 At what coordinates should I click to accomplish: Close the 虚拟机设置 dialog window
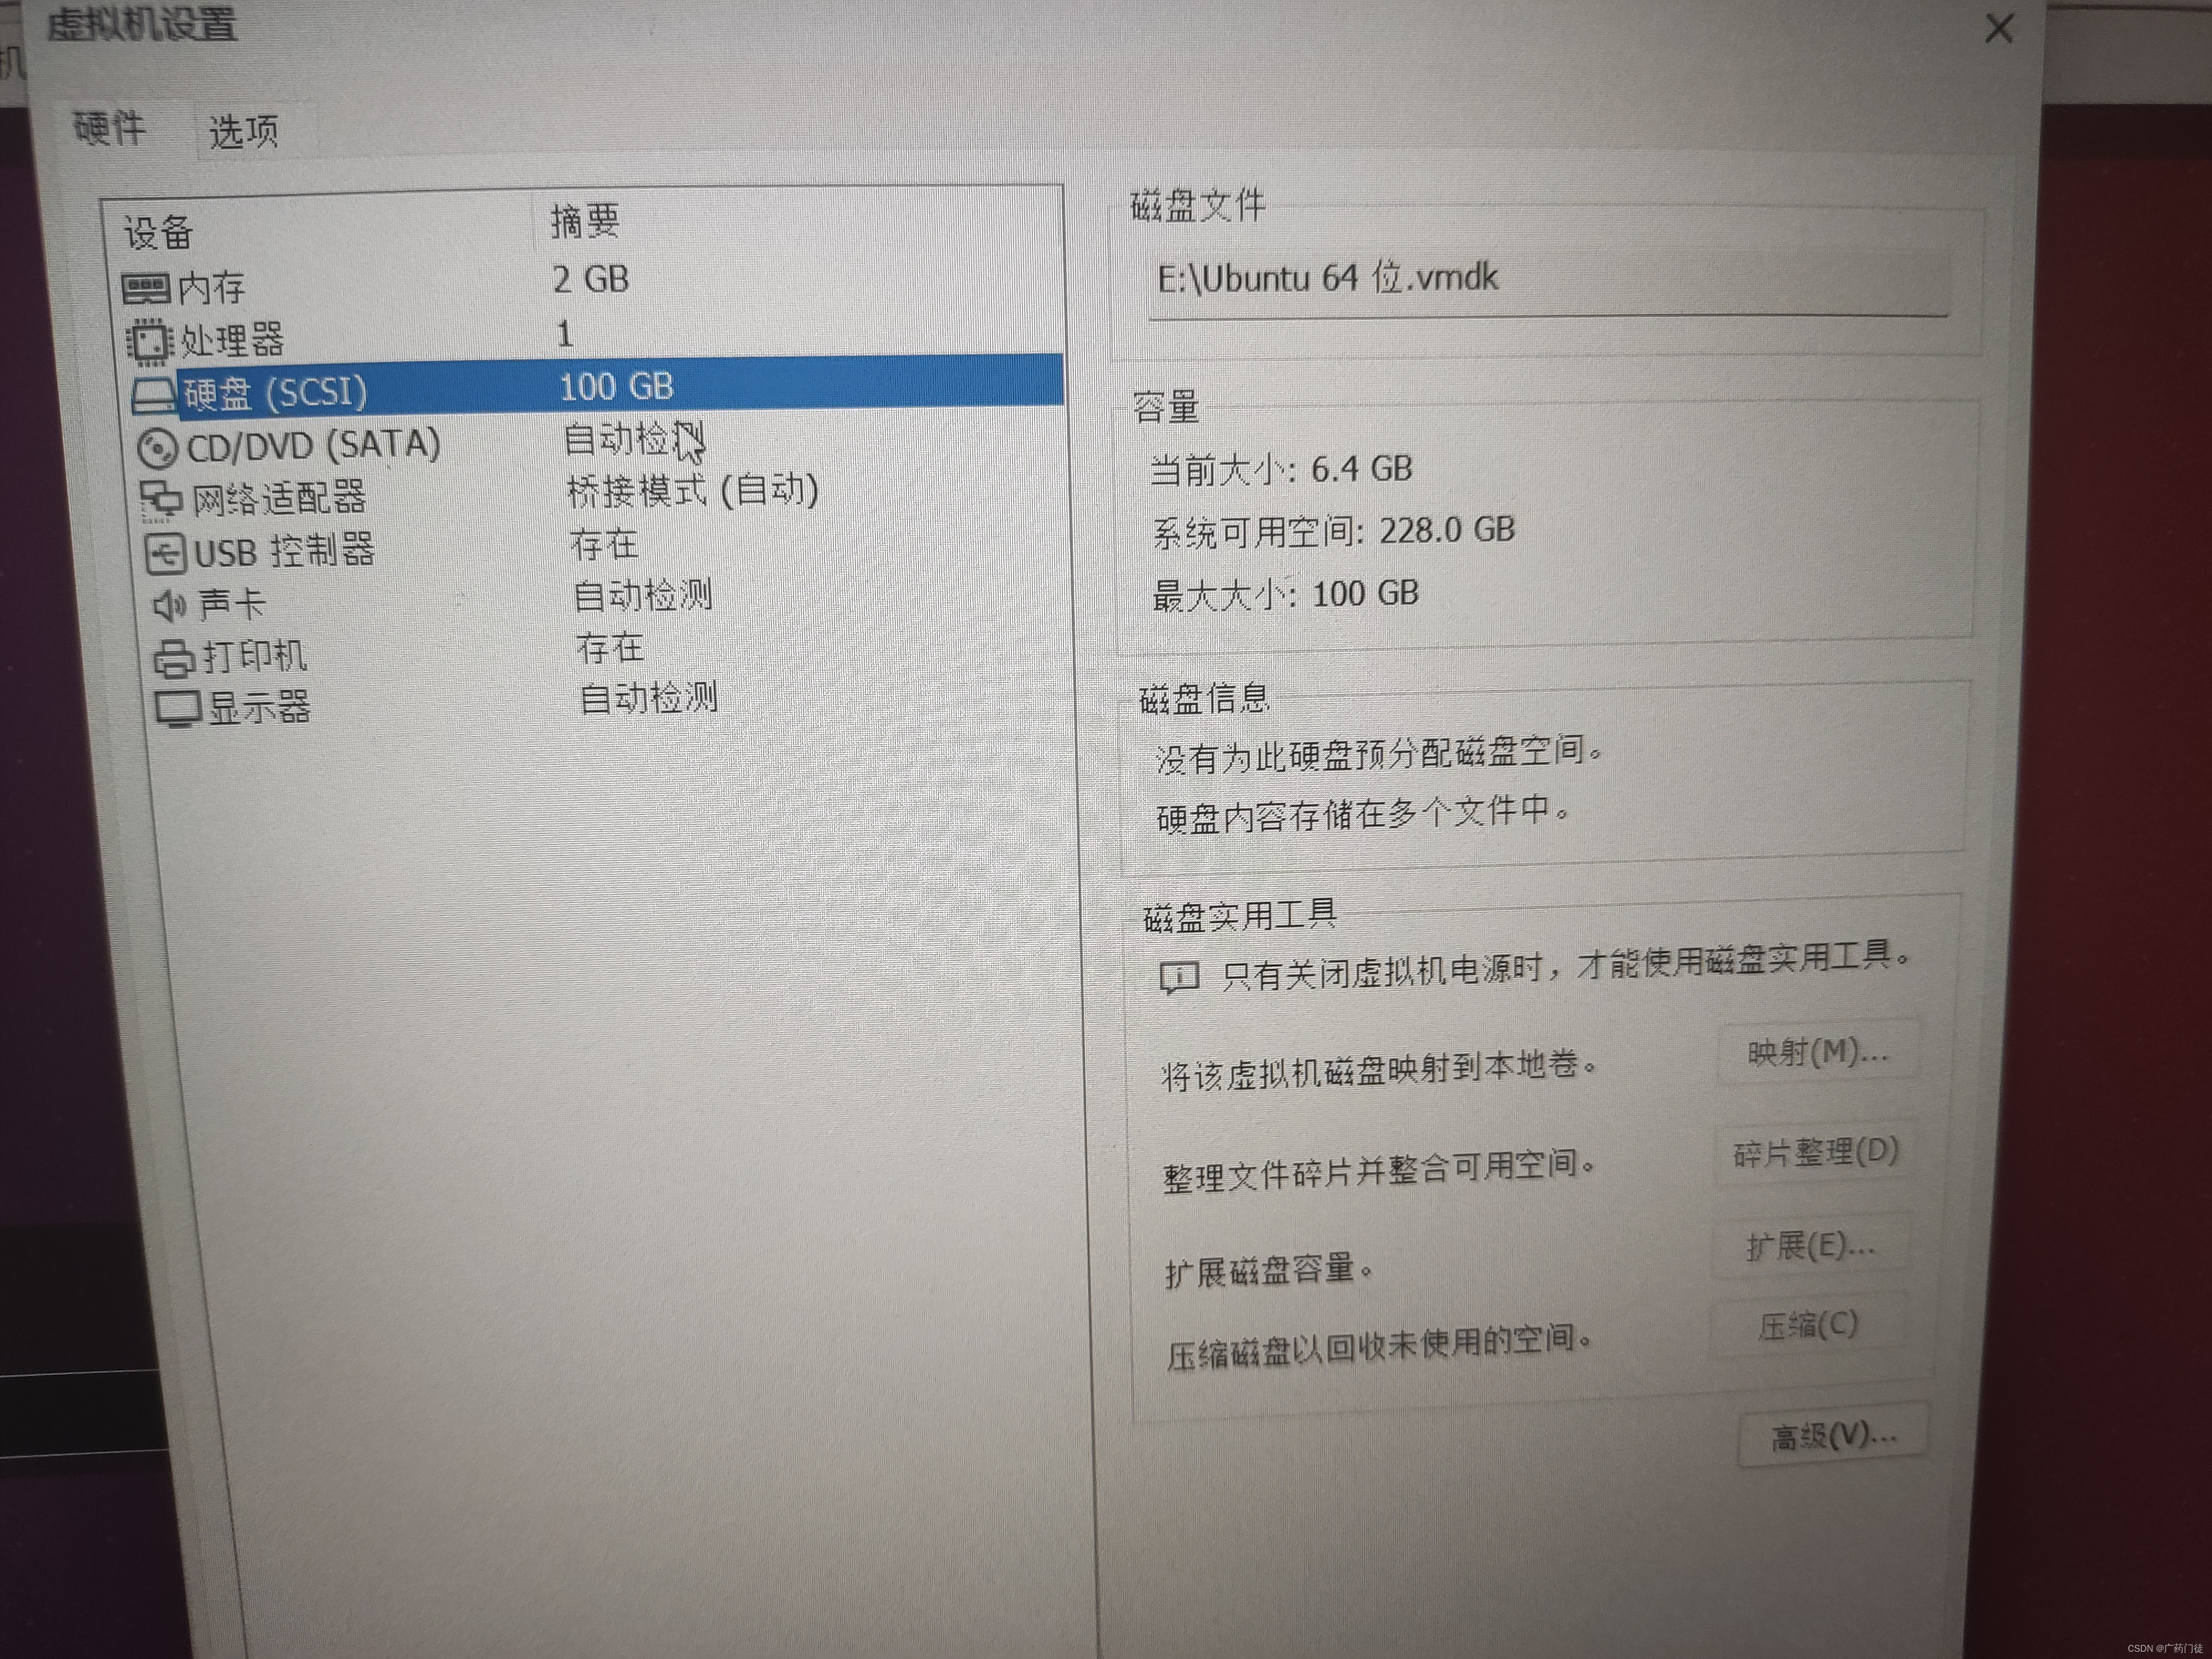tap(1998, 28)
